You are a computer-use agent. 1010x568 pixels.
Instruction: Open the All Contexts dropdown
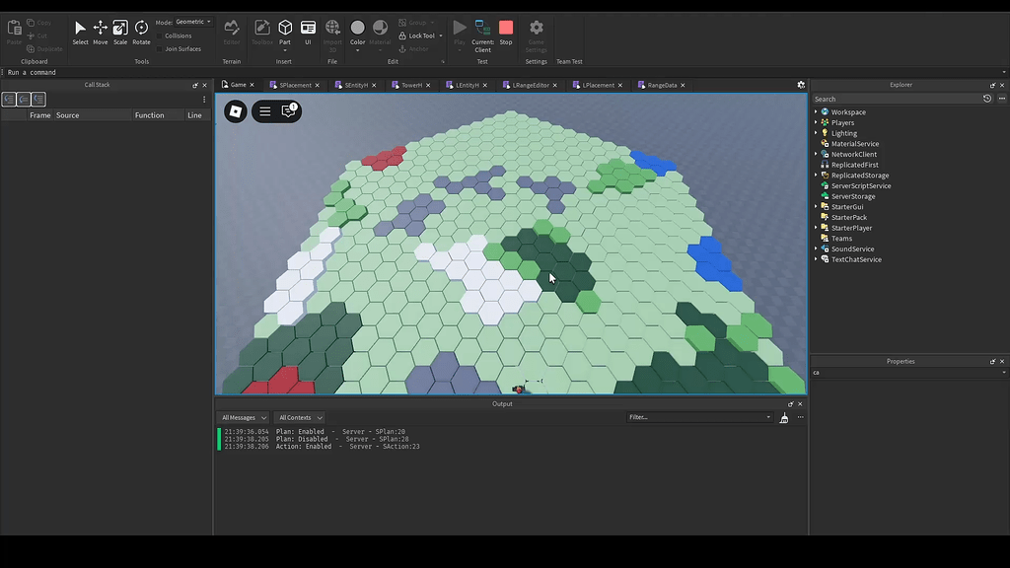tap(300, 417)
